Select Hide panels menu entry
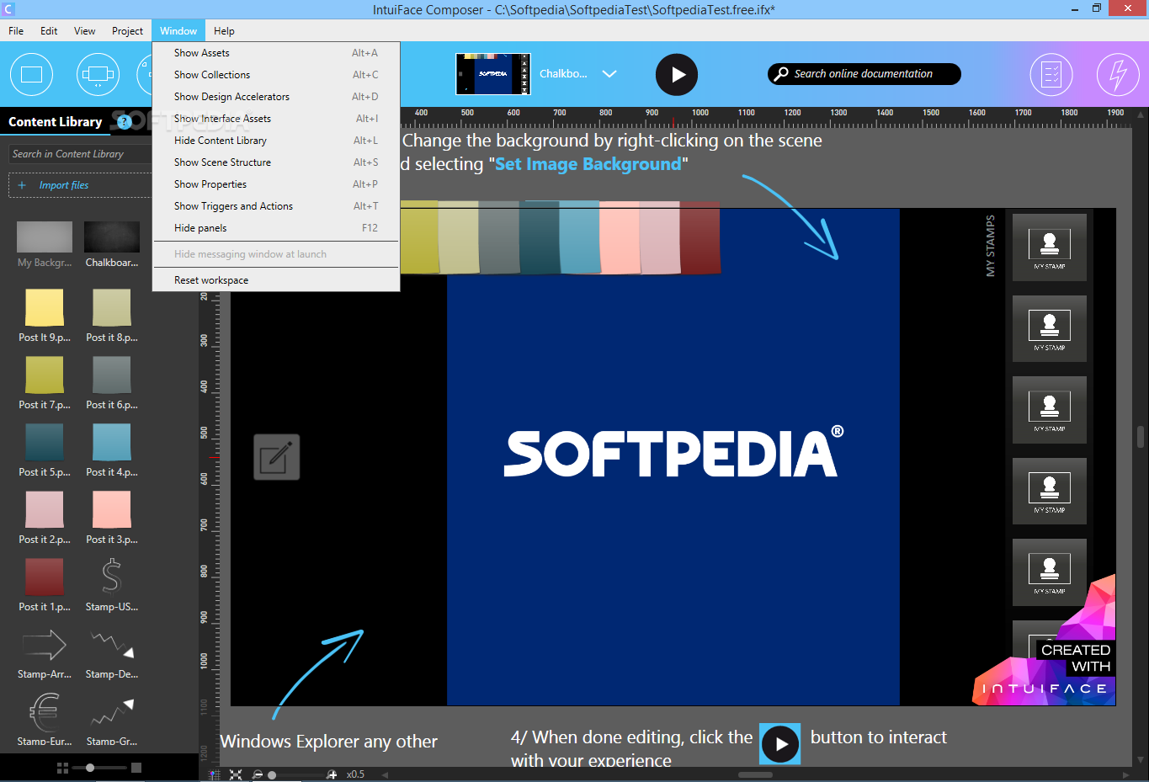The image size is (1149, 782). tap(276, 228)
